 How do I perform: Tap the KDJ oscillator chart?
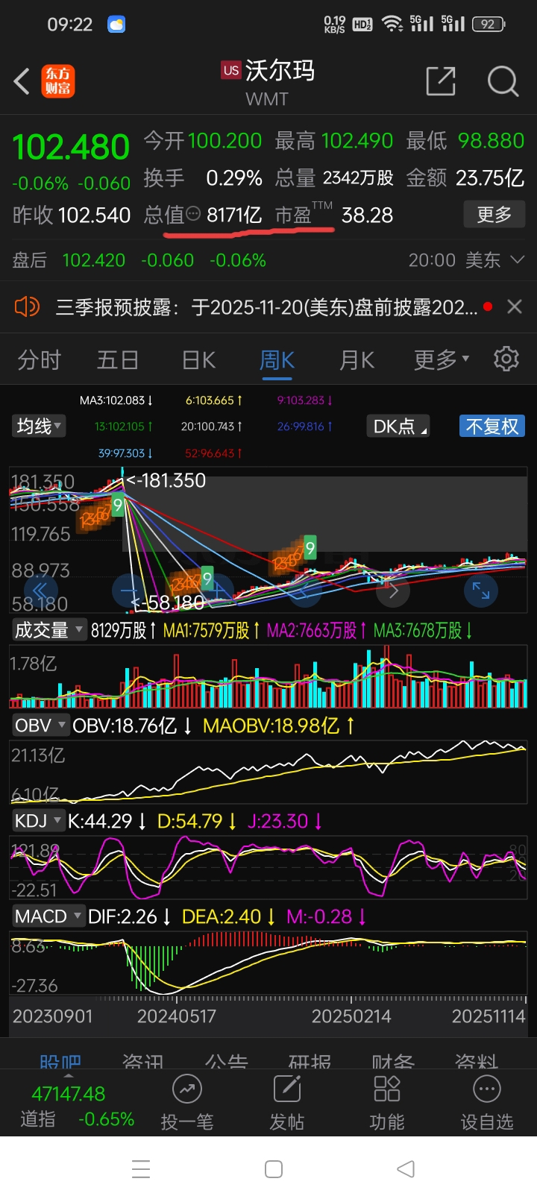[x=268, y=866]
